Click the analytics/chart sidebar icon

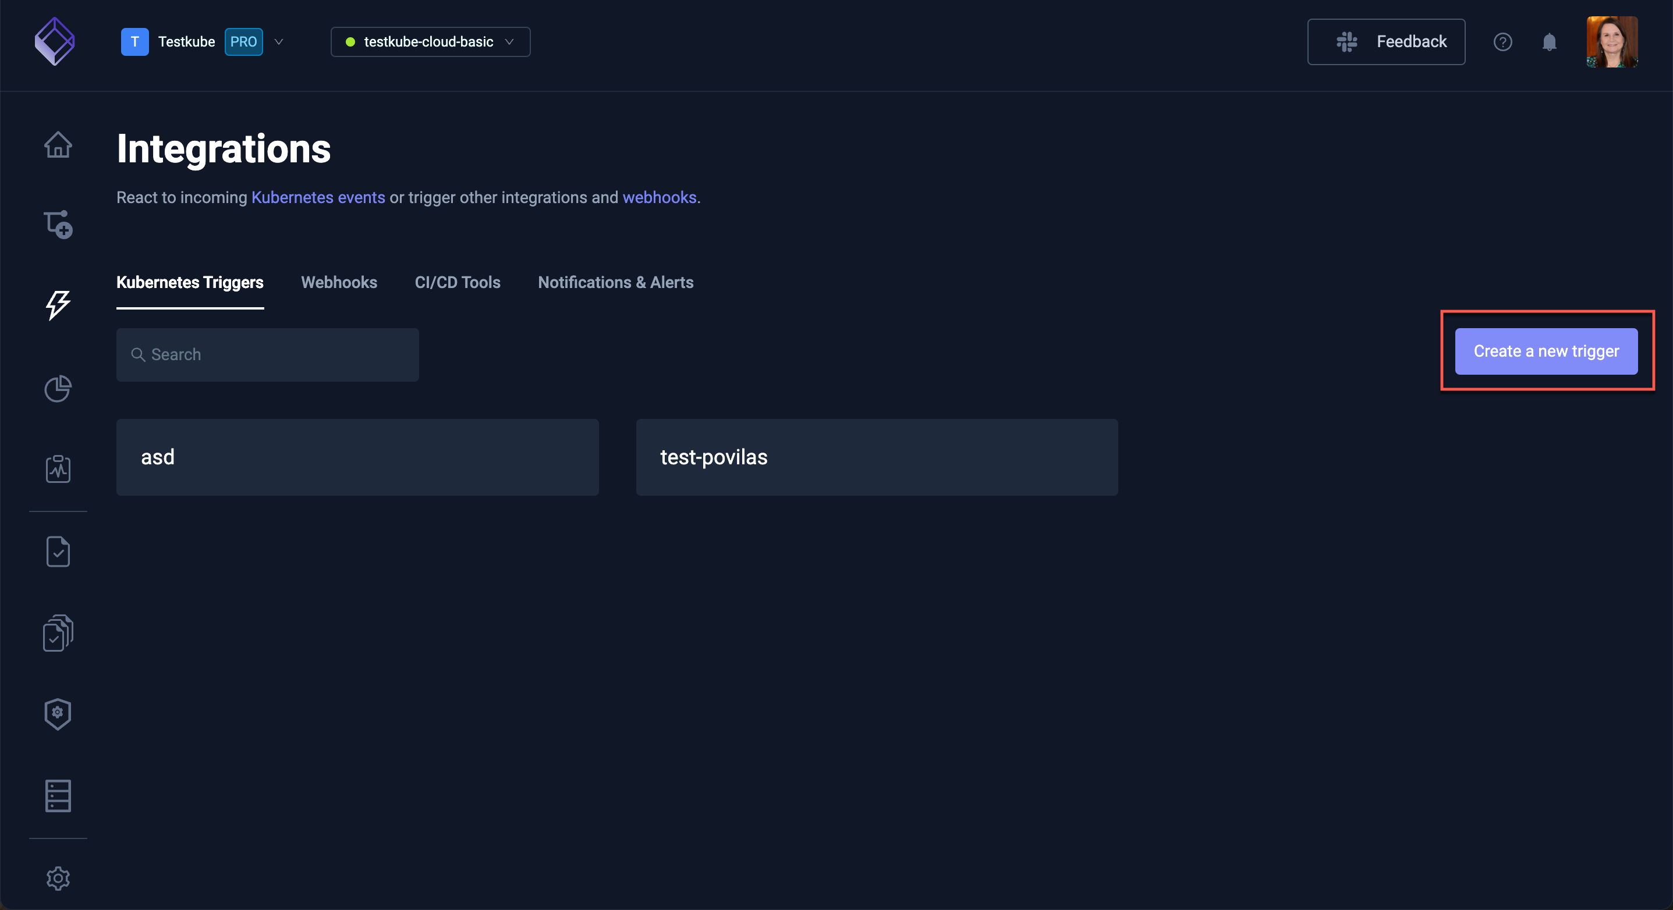click(57, 388)
